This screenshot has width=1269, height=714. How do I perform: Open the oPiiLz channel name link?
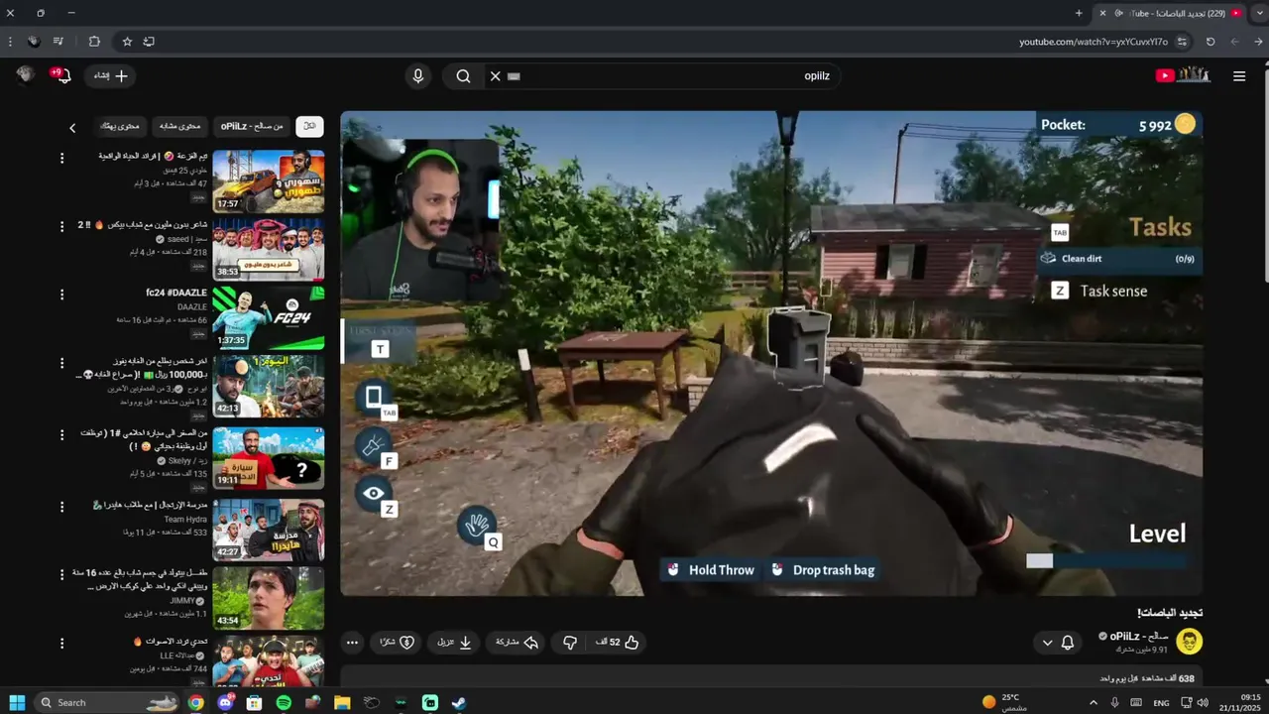[x=1138, y=636]
